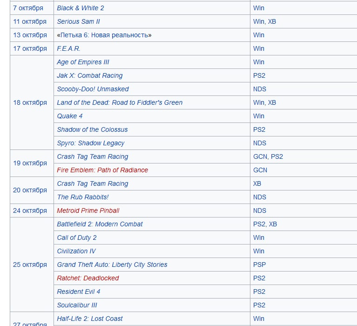Click Win in Call of Duty 2 row
The width and height of the screenshot is (357, 326).
point(259,238)
